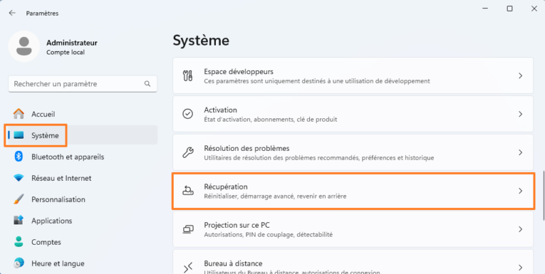Viewport: 545px width, 274px height.
Task: Open the Bureau à distance settings
Action: point(353,267)
